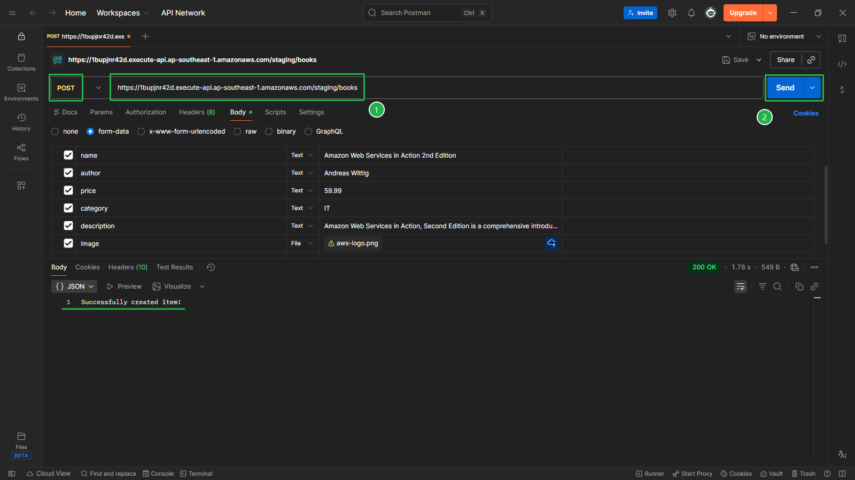Screen dimensions: 855x480
Task: Open the Postbot AI icon
Action: tap(842, 454)
